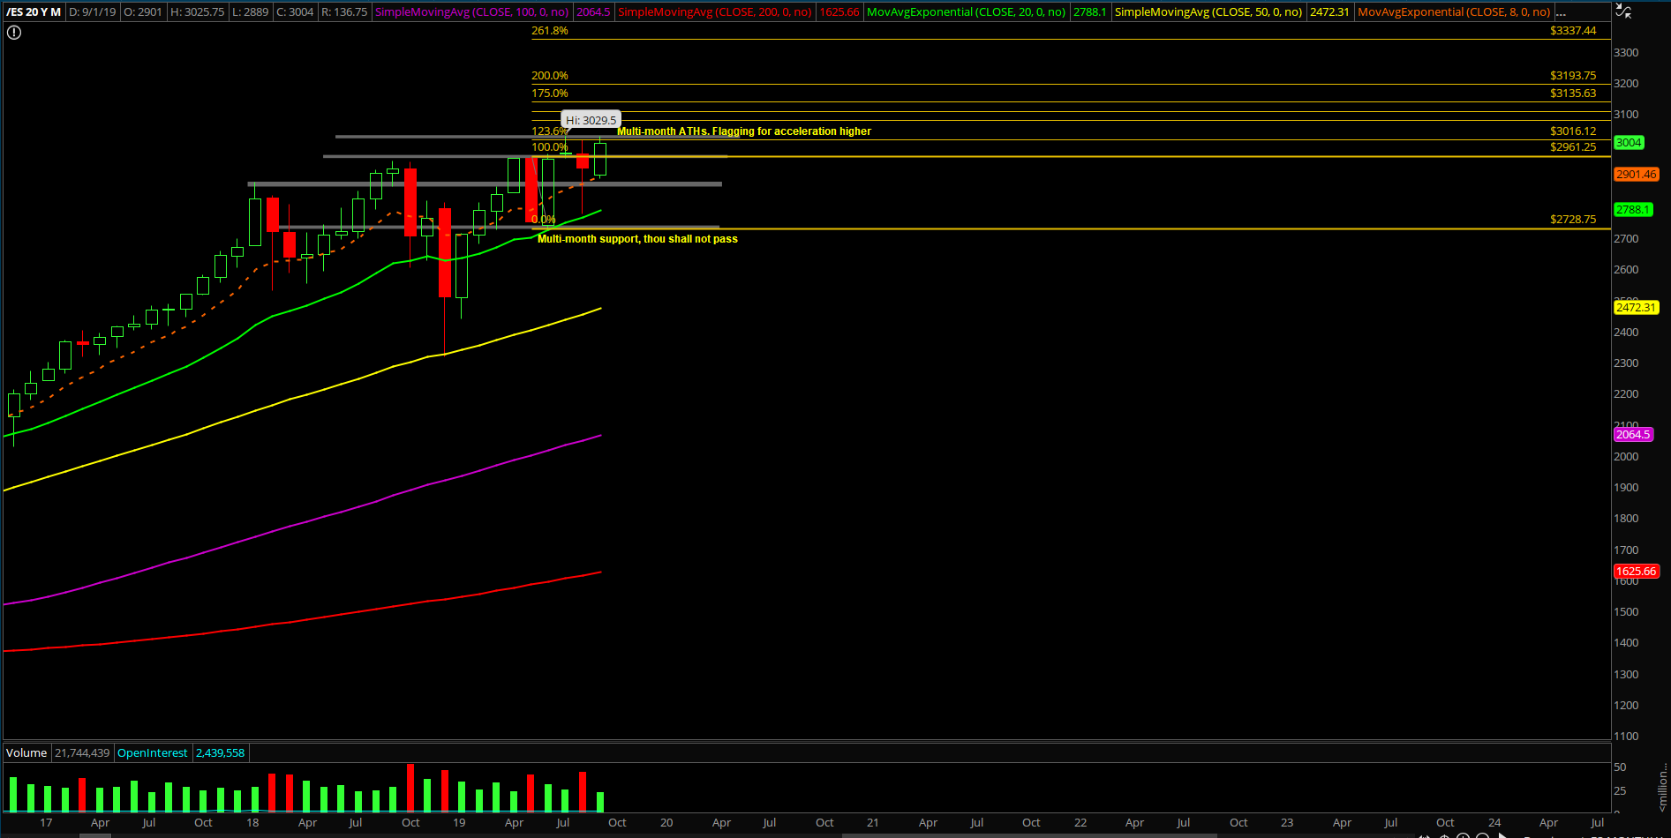Screen dimensions: 1671x838
Task: Click the 3300 price axis tick
Action: 1626,53
